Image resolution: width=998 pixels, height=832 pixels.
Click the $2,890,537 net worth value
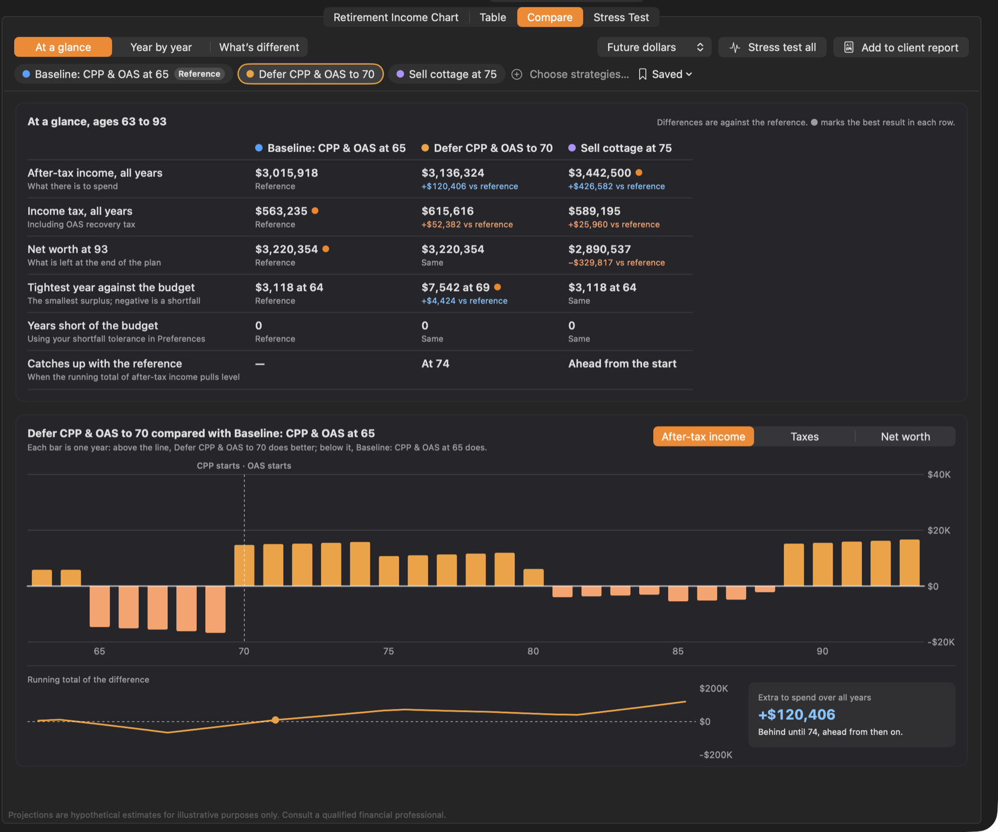coord(599,249)
